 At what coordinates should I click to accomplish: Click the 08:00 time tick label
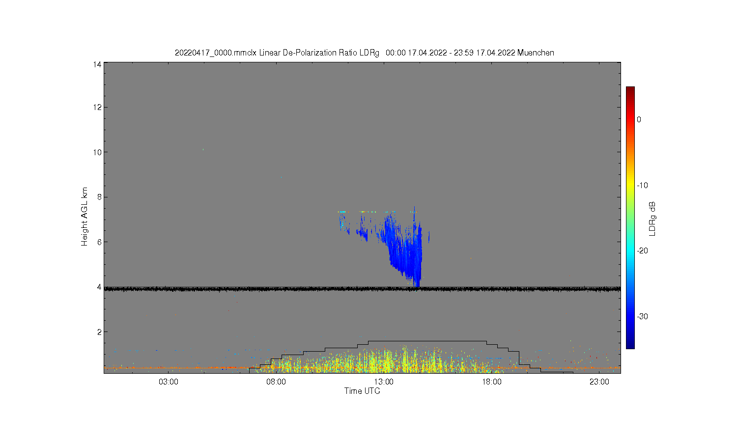click(x=276, y=382)
